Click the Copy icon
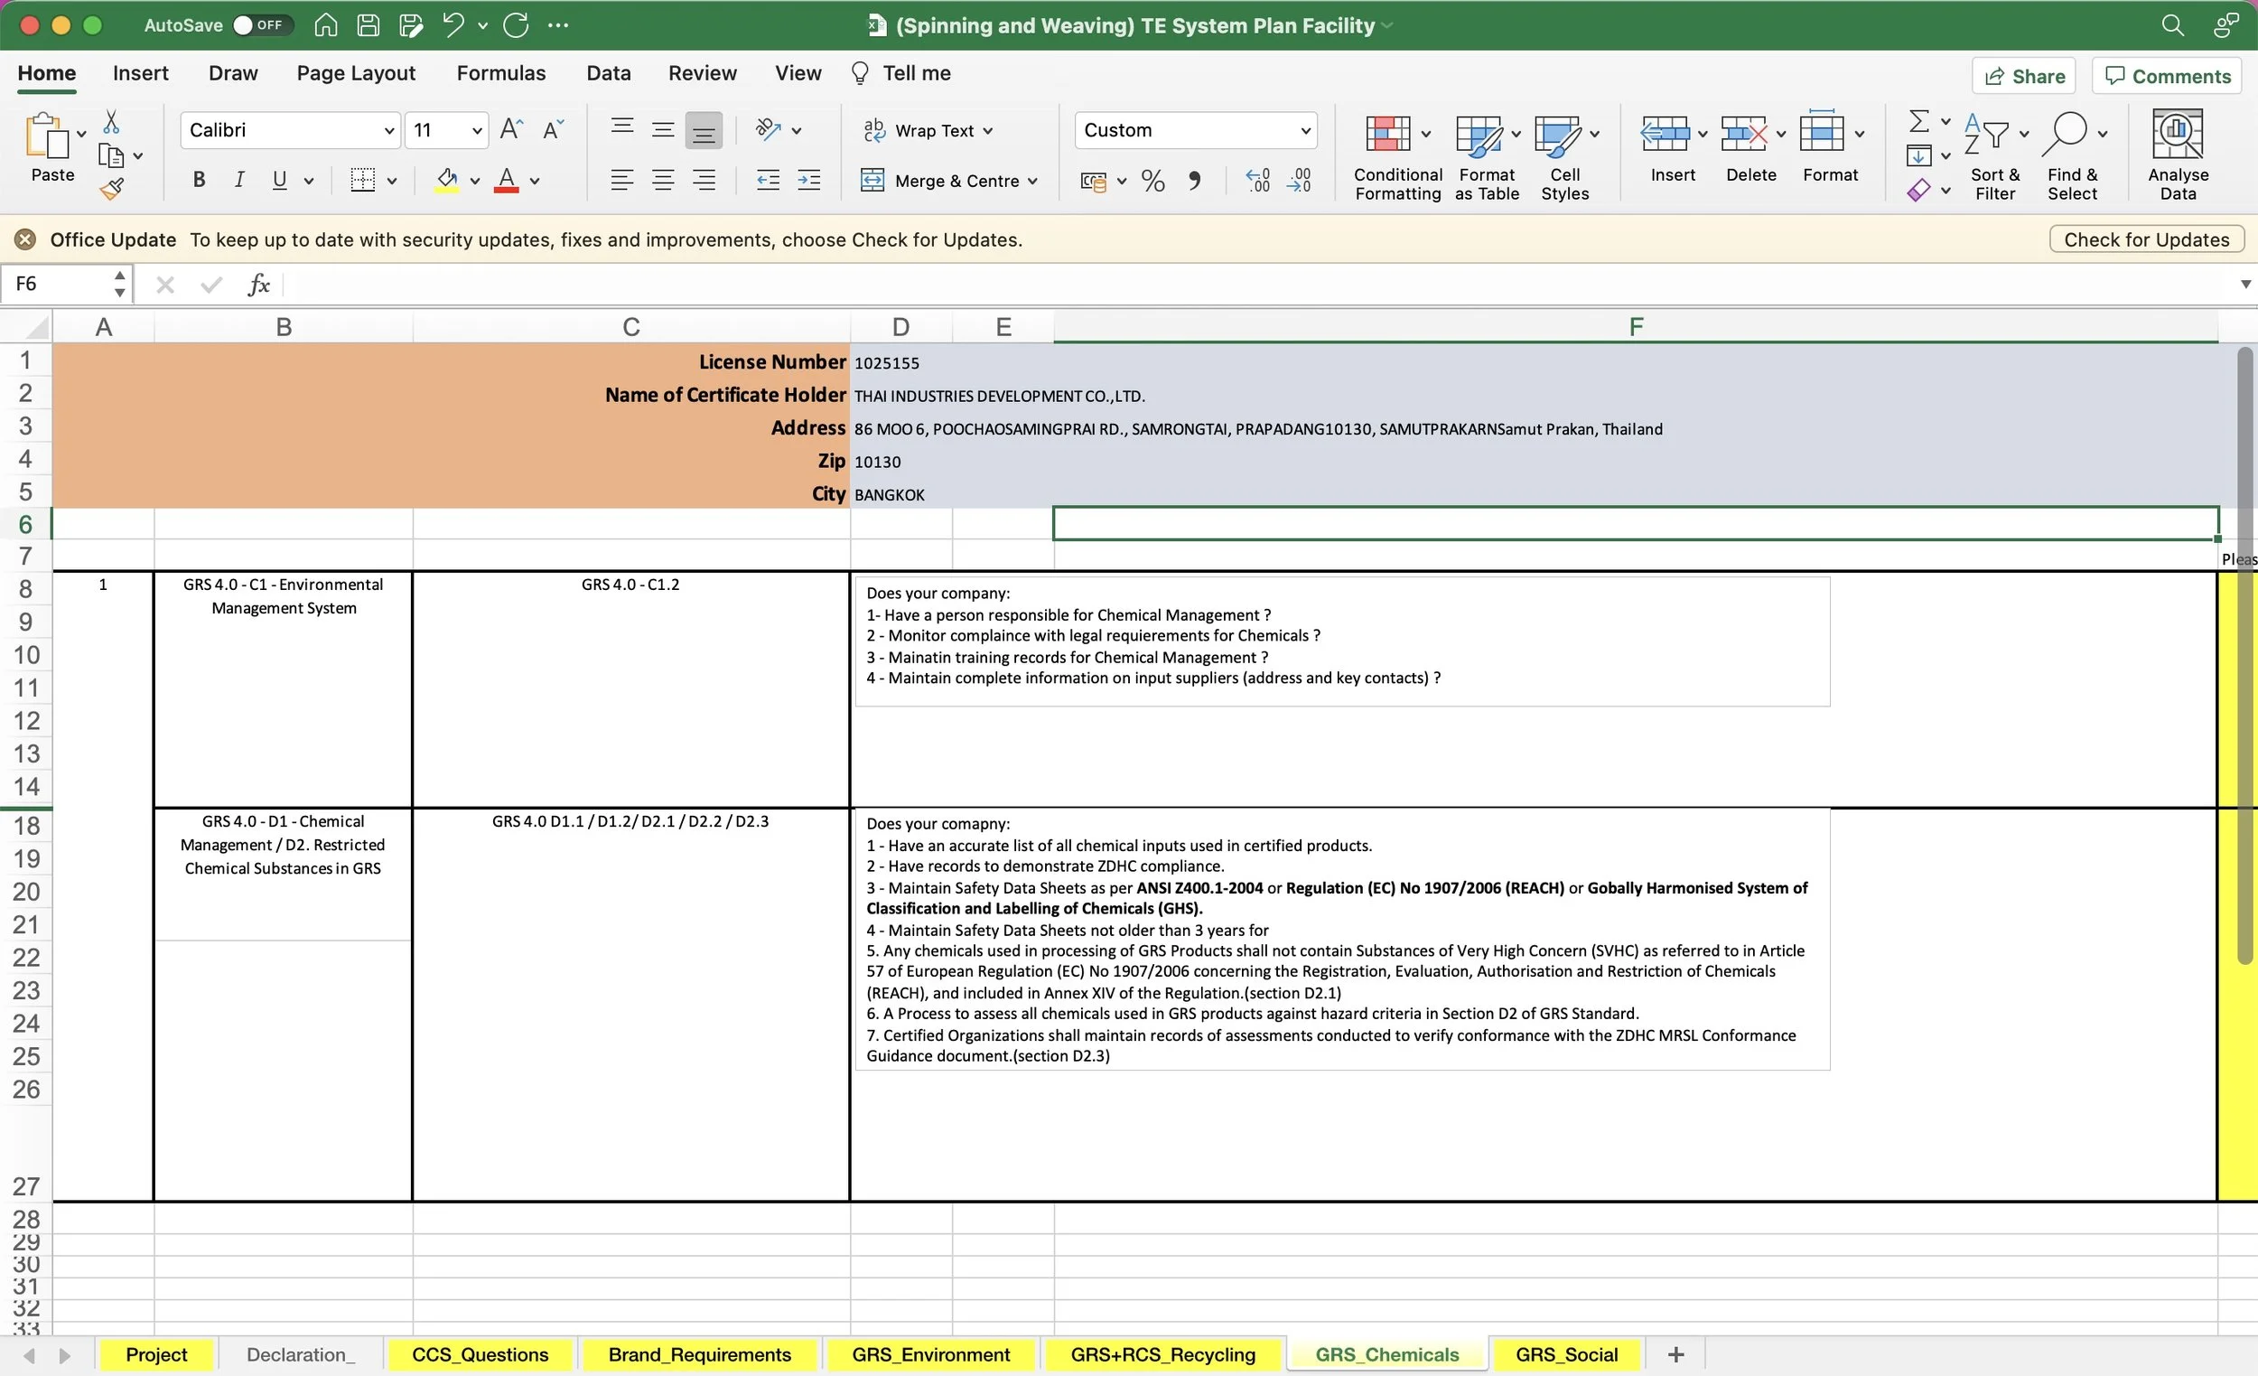 point(111,155)
